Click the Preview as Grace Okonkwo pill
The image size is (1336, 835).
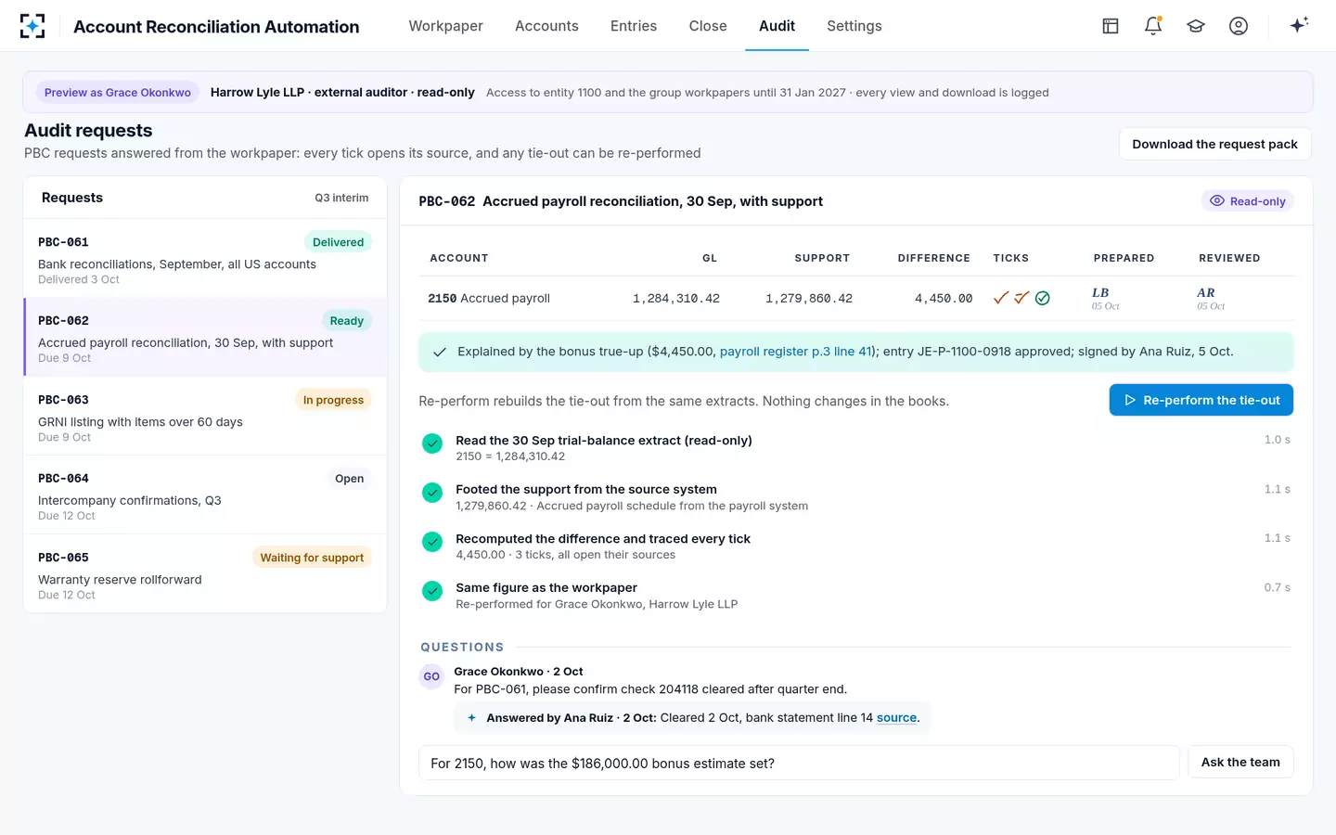point(118,93)
